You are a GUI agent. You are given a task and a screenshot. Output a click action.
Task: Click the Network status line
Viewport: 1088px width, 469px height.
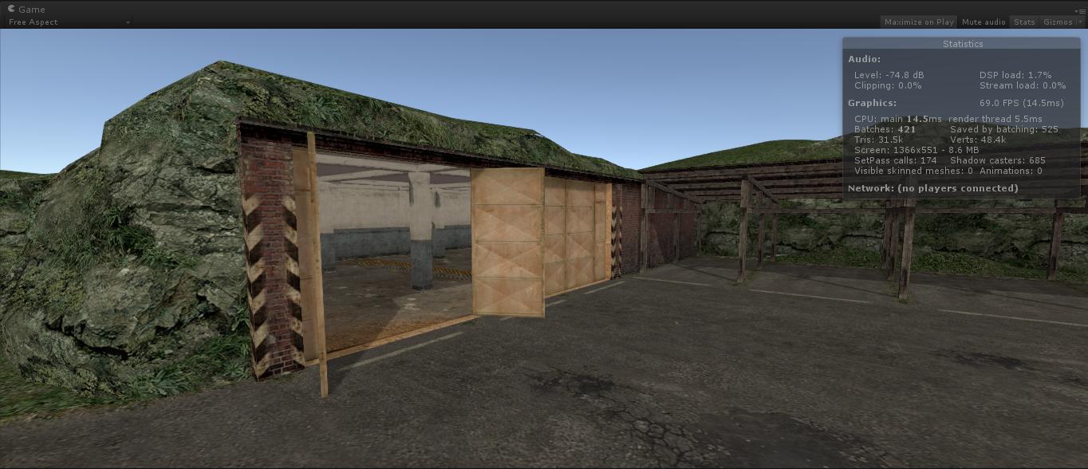[x=932, y=188]
